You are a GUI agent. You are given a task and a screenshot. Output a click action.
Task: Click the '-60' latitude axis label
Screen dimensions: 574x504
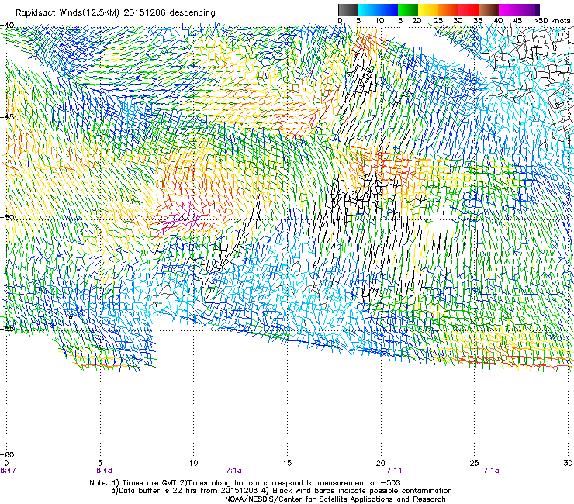pyautogui.click(x=7, y=454)
